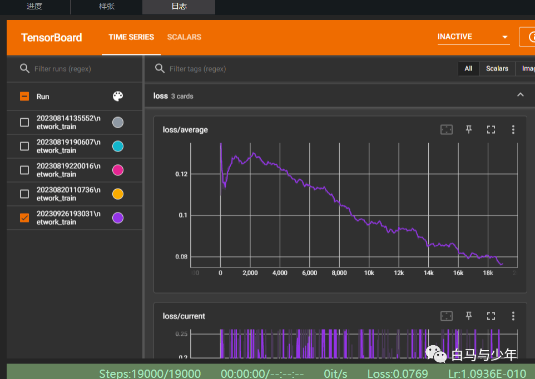This screenshot has width=535, height=379.
Task: Open the INACTIVE plugin dropdown
Action: (473, 37)
